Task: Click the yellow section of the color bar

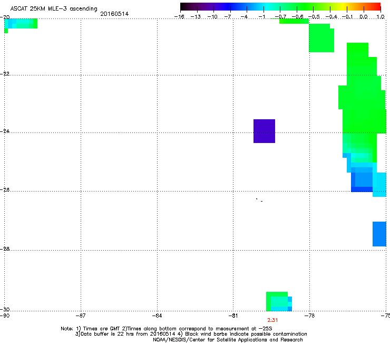Action: 343,6
